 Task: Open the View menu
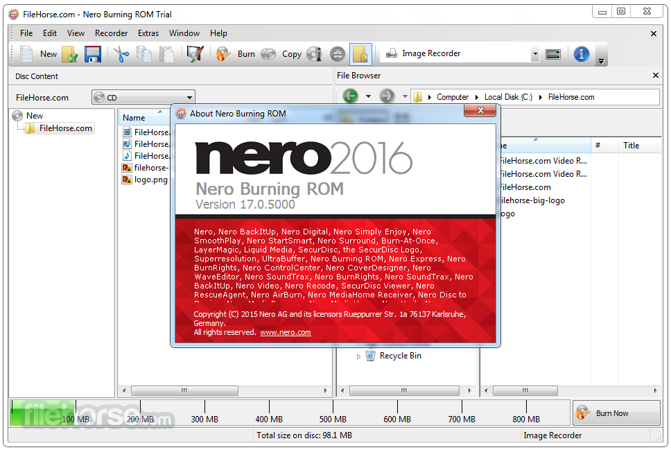pyautogui.click(x=76, y=33)
